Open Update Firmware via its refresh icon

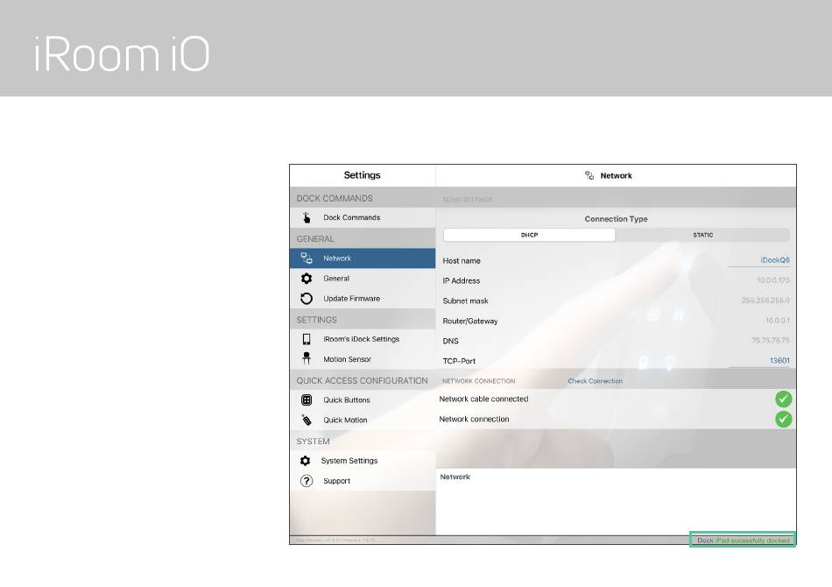(x=307, y=299)
